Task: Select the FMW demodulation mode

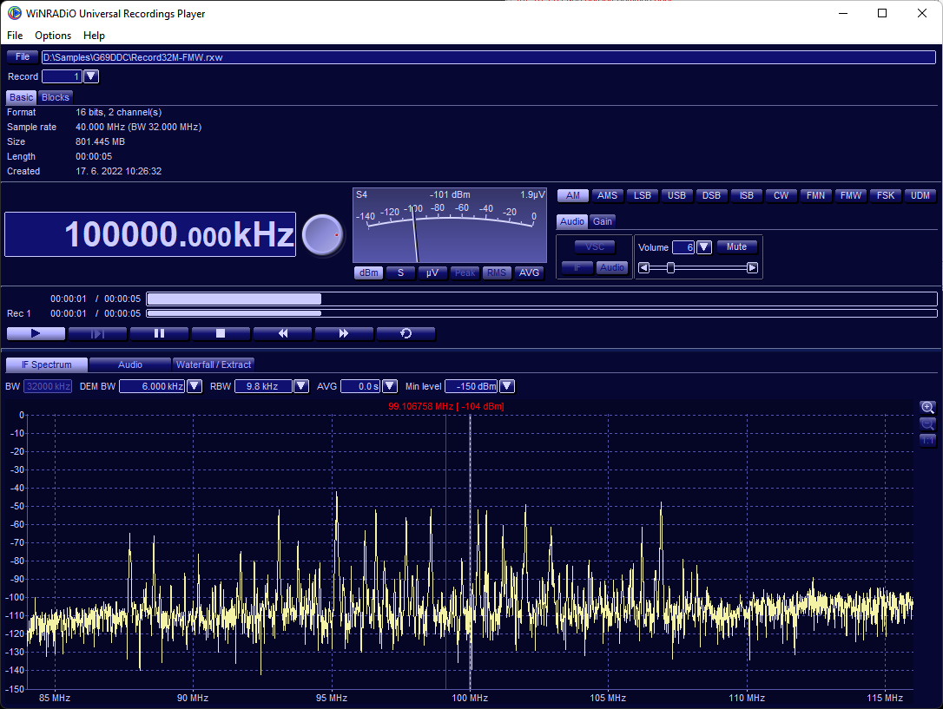Action: point(850,195)
